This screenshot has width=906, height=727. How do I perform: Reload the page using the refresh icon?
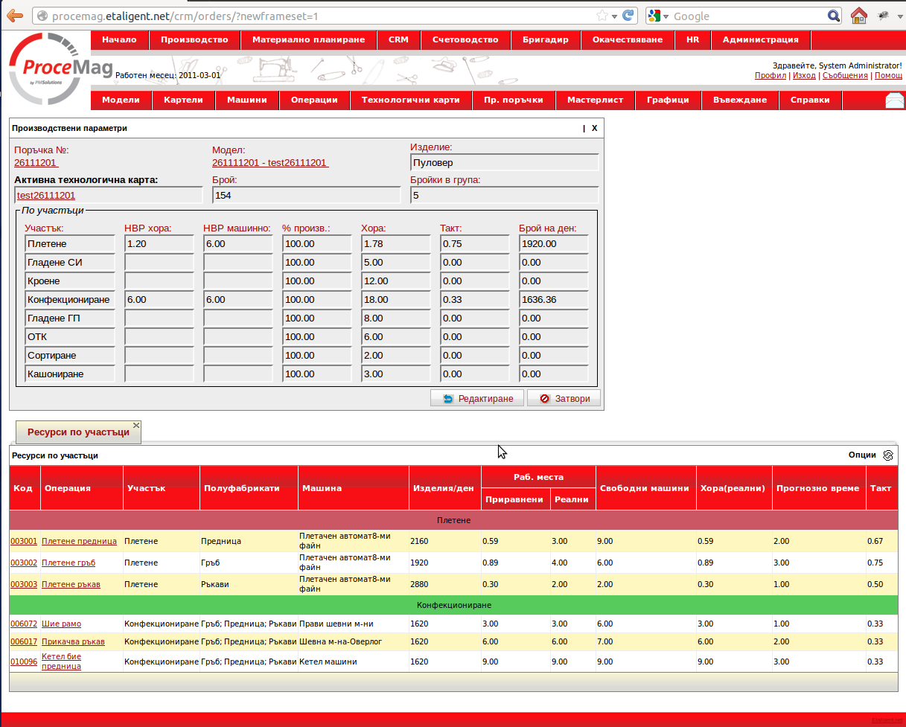tap(628, 16)
